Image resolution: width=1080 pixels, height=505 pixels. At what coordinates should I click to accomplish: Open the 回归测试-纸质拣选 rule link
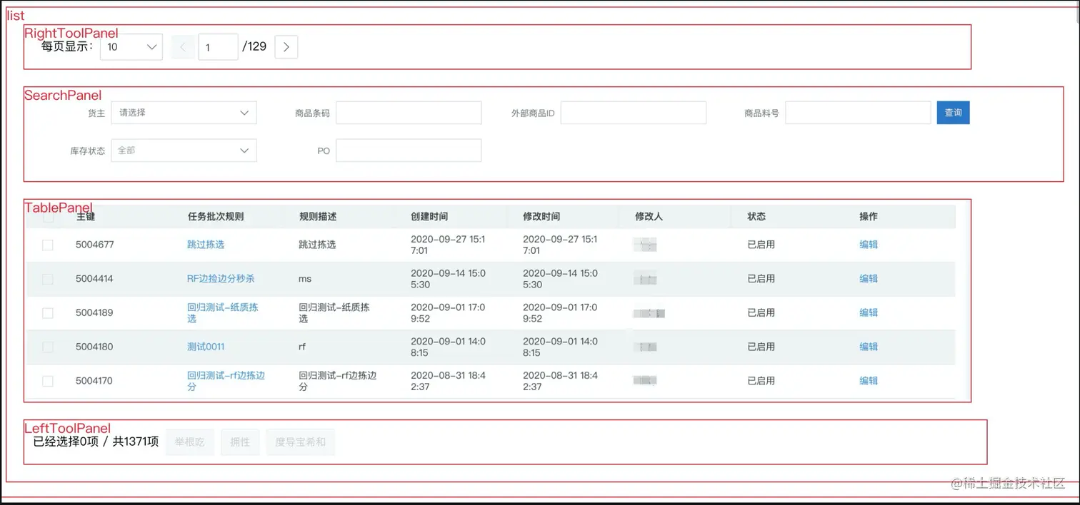click(223, 313)
